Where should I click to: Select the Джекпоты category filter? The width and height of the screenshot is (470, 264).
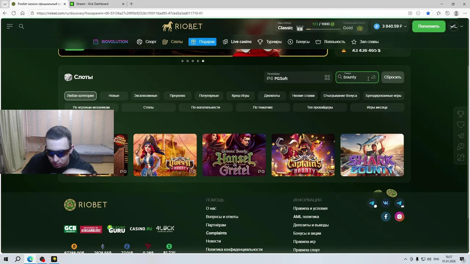(272, 96)
